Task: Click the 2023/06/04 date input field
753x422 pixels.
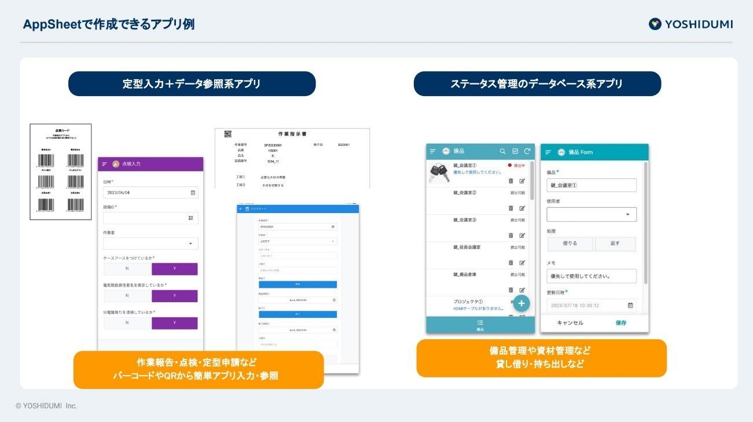Action: tap(150, 192)
